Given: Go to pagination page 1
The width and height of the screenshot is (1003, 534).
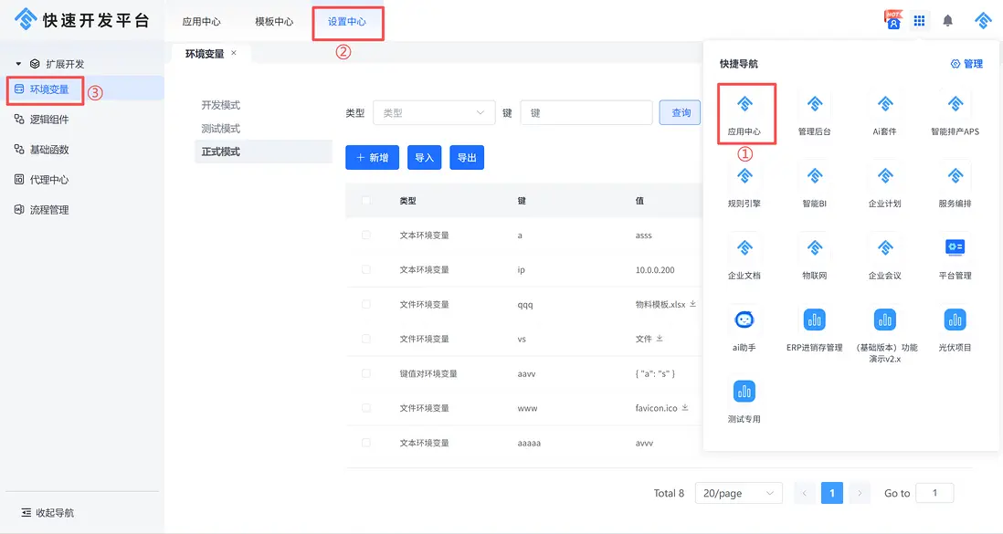Looking at the screenshot, I should [831, 493].
